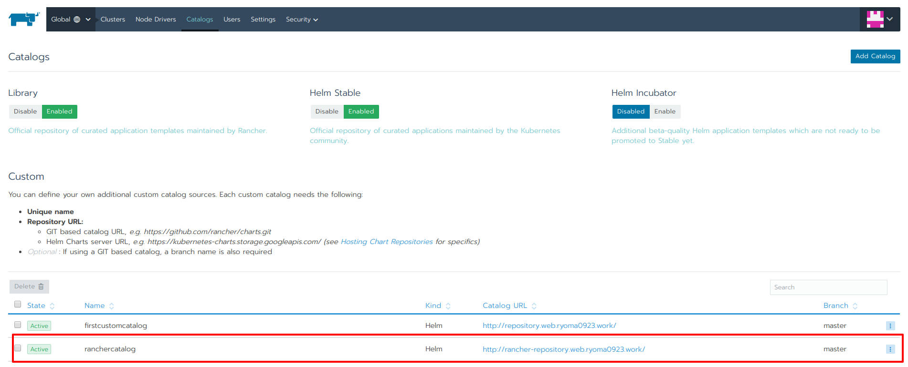908x367 pixels.
Task: Sort catalogs by Branch column
Action: click(x=840, y=306)
